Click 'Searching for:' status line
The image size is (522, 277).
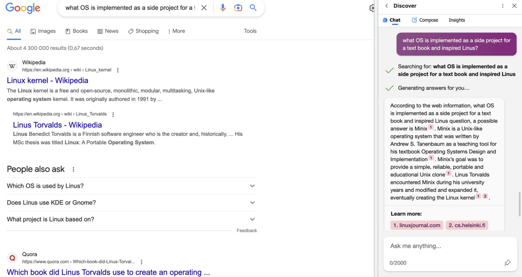(x=456, y=70)
